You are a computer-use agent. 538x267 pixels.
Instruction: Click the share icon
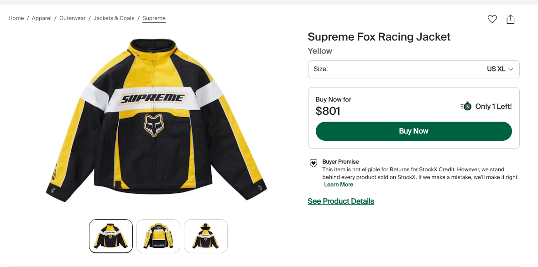pos(511,19)
